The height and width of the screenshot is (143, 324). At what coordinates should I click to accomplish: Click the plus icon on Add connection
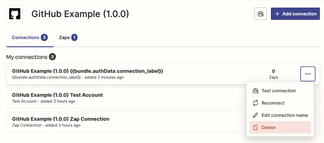point(277,14)
